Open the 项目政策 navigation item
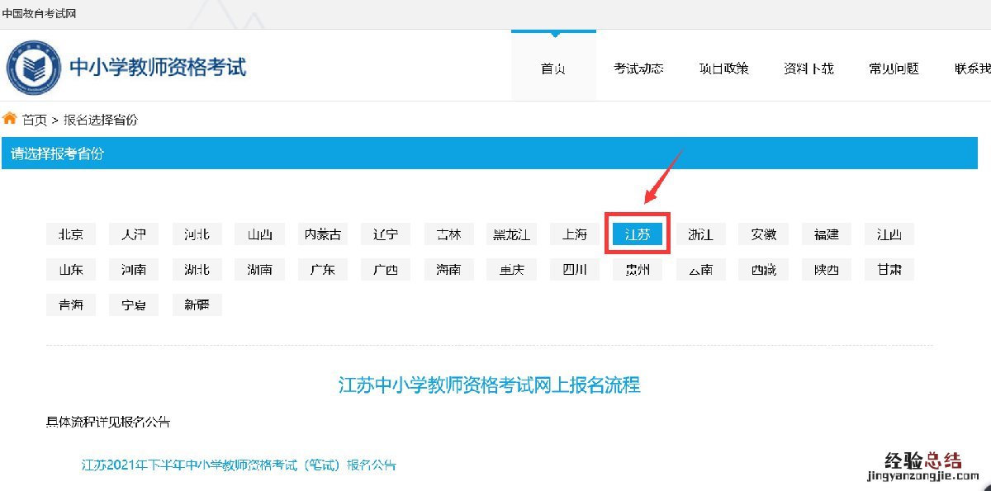Viewport: 991px width, 491px height. (x=723, y=68)
